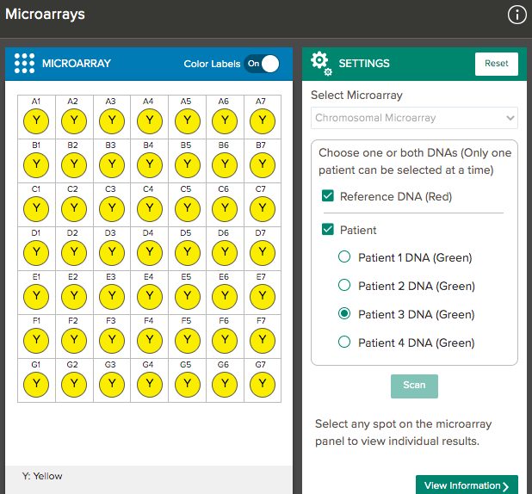
Task: Select microarray spot F4
Action: tap(150, 341)
